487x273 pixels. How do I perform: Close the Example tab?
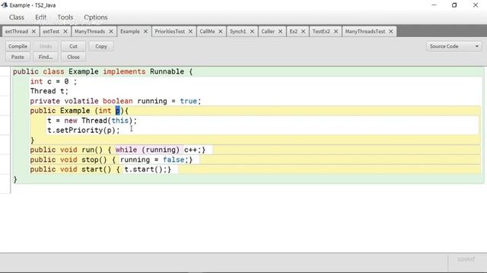[145, 32]
